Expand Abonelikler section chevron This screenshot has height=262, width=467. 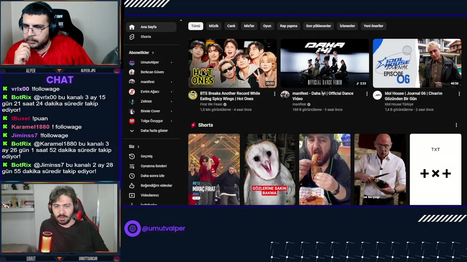tap(153, 53)
